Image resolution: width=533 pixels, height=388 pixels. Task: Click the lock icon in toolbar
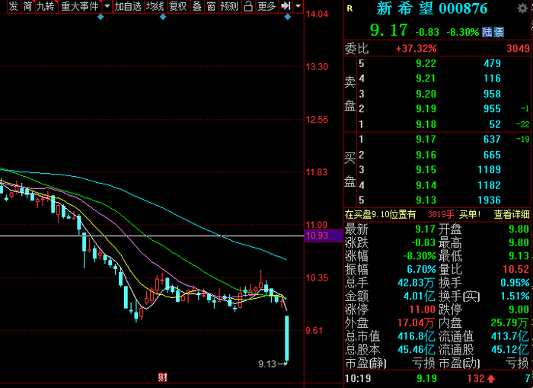248,6
